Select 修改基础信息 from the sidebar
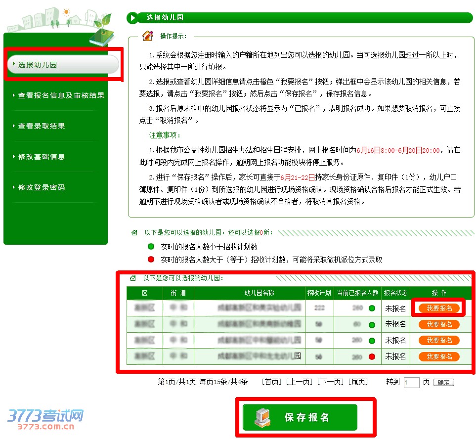Image resolution: width=476 pixels, height=439 pixels. pos(41,157)
